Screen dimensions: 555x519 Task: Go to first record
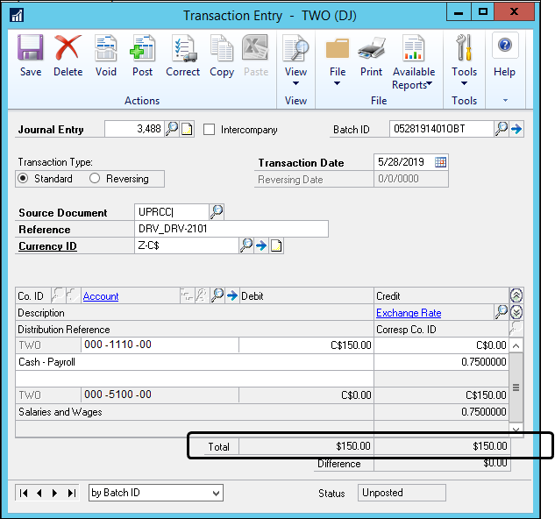(x=24, y=493)
